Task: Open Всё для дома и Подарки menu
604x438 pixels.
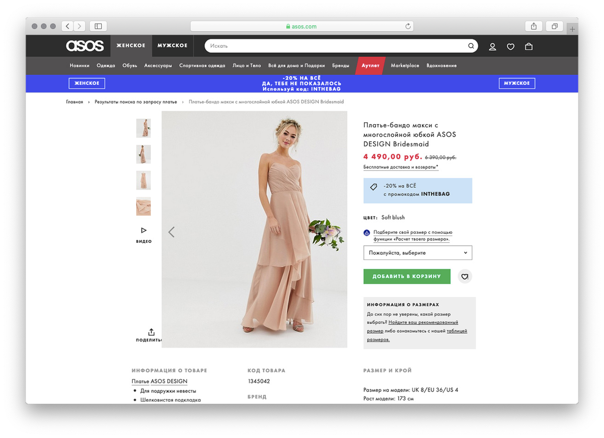Action: click(x=296, y=66)
